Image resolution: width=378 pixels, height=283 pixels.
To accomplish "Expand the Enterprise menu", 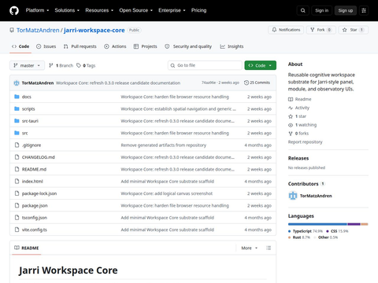I will coord(172,10).
